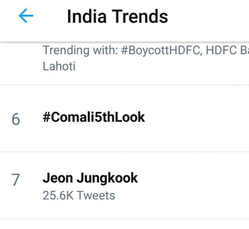
Task: Click the divider line above #Comali5thLook
Action: point(125,85)
